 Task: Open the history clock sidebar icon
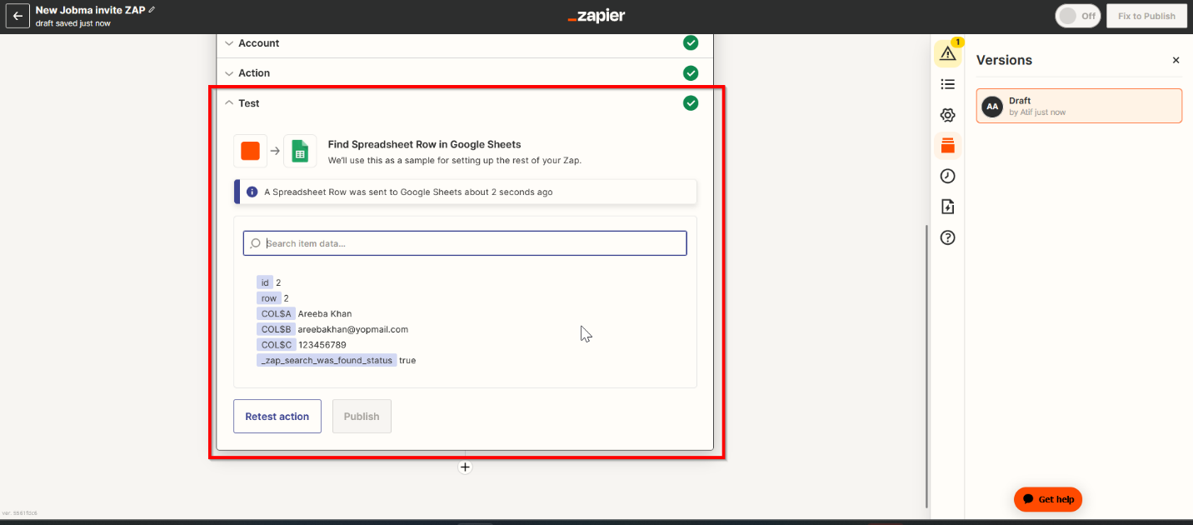pos(947,176)
